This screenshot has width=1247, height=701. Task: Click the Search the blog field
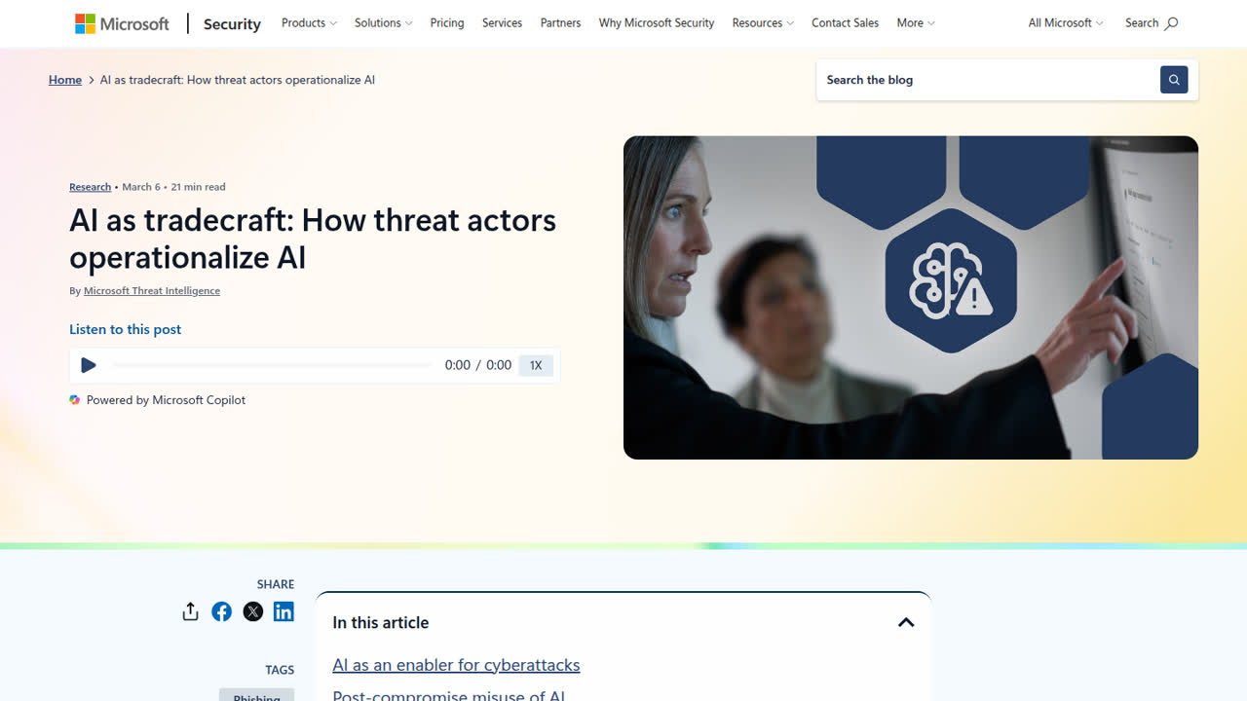(988, 80)
